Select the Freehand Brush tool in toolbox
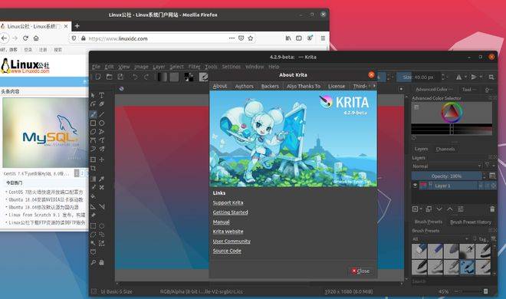The image size is (506, 299). [93, 114]
